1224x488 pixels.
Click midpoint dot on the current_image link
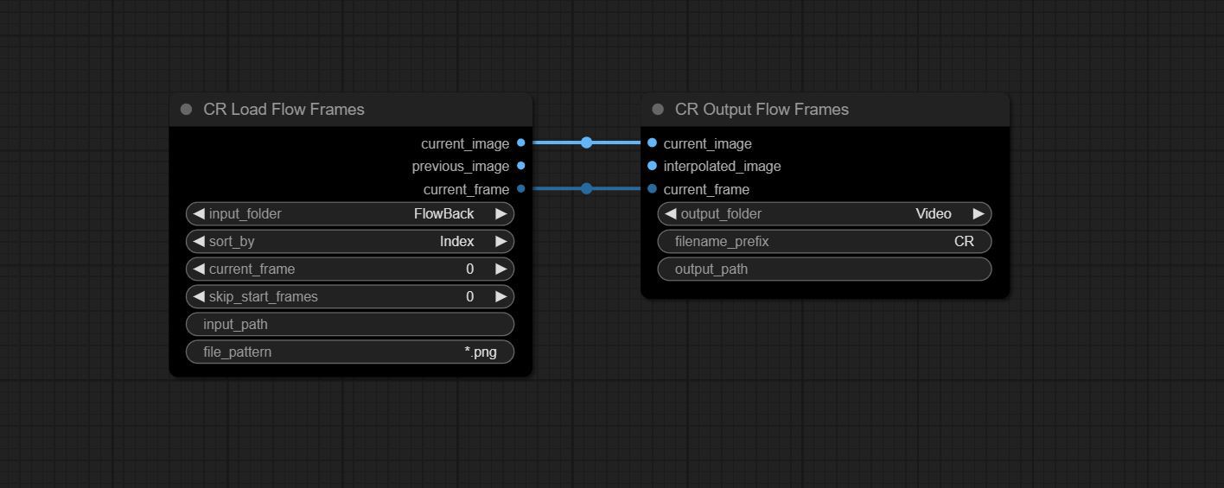click(586, 143)
